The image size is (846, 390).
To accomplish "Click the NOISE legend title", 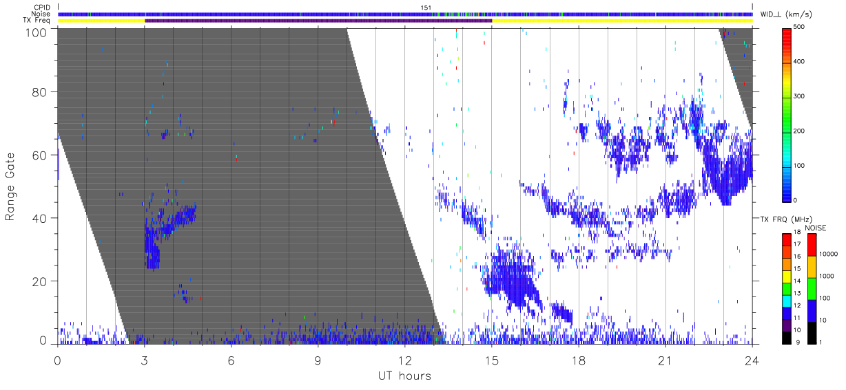I will pos(816,228).
